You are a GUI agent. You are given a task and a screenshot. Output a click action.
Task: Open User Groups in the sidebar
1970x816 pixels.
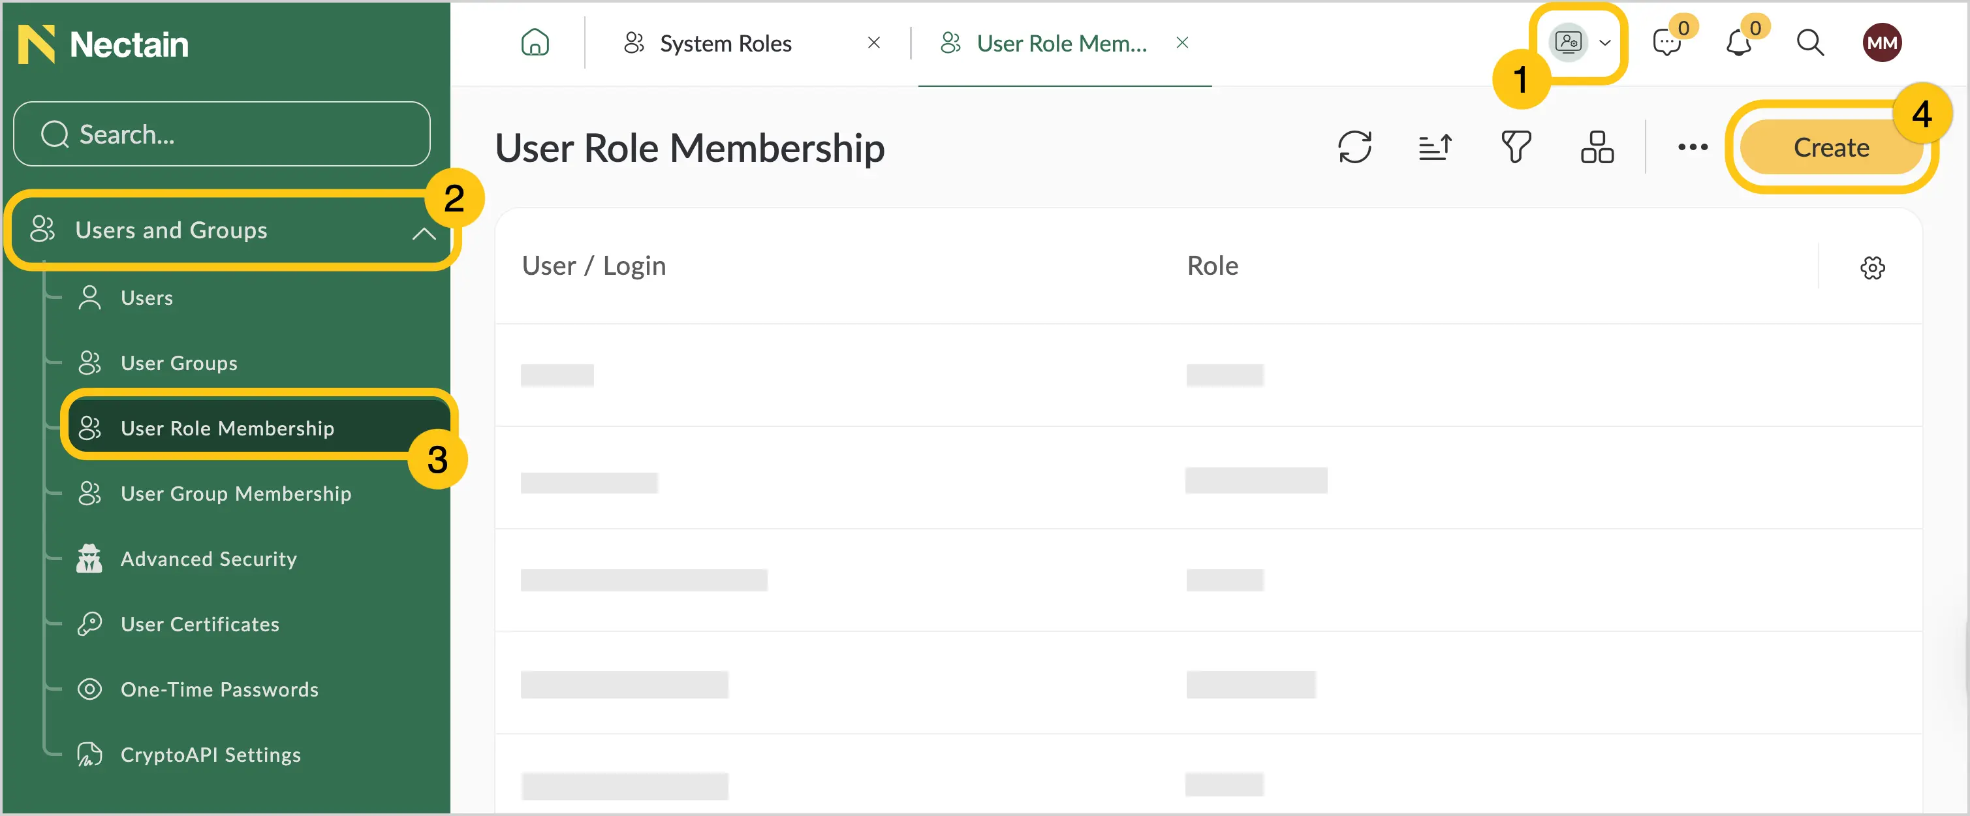[179, 362]
